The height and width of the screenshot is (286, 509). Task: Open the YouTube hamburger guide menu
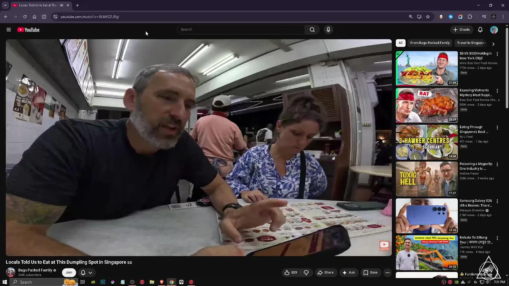coord(8,30)
